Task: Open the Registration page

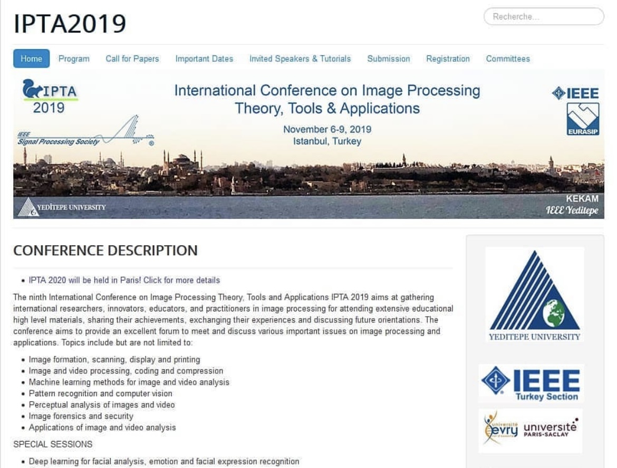Action: pyautogui.click(x=448, y=59)
